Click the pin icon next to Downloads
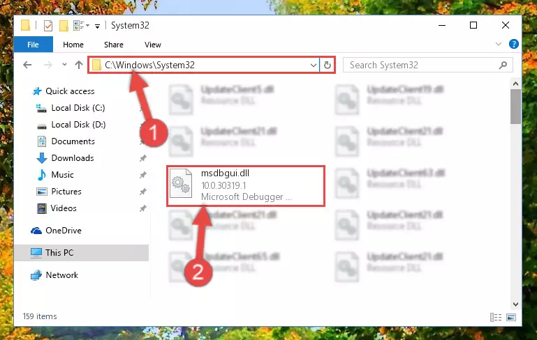 [143, 158]
